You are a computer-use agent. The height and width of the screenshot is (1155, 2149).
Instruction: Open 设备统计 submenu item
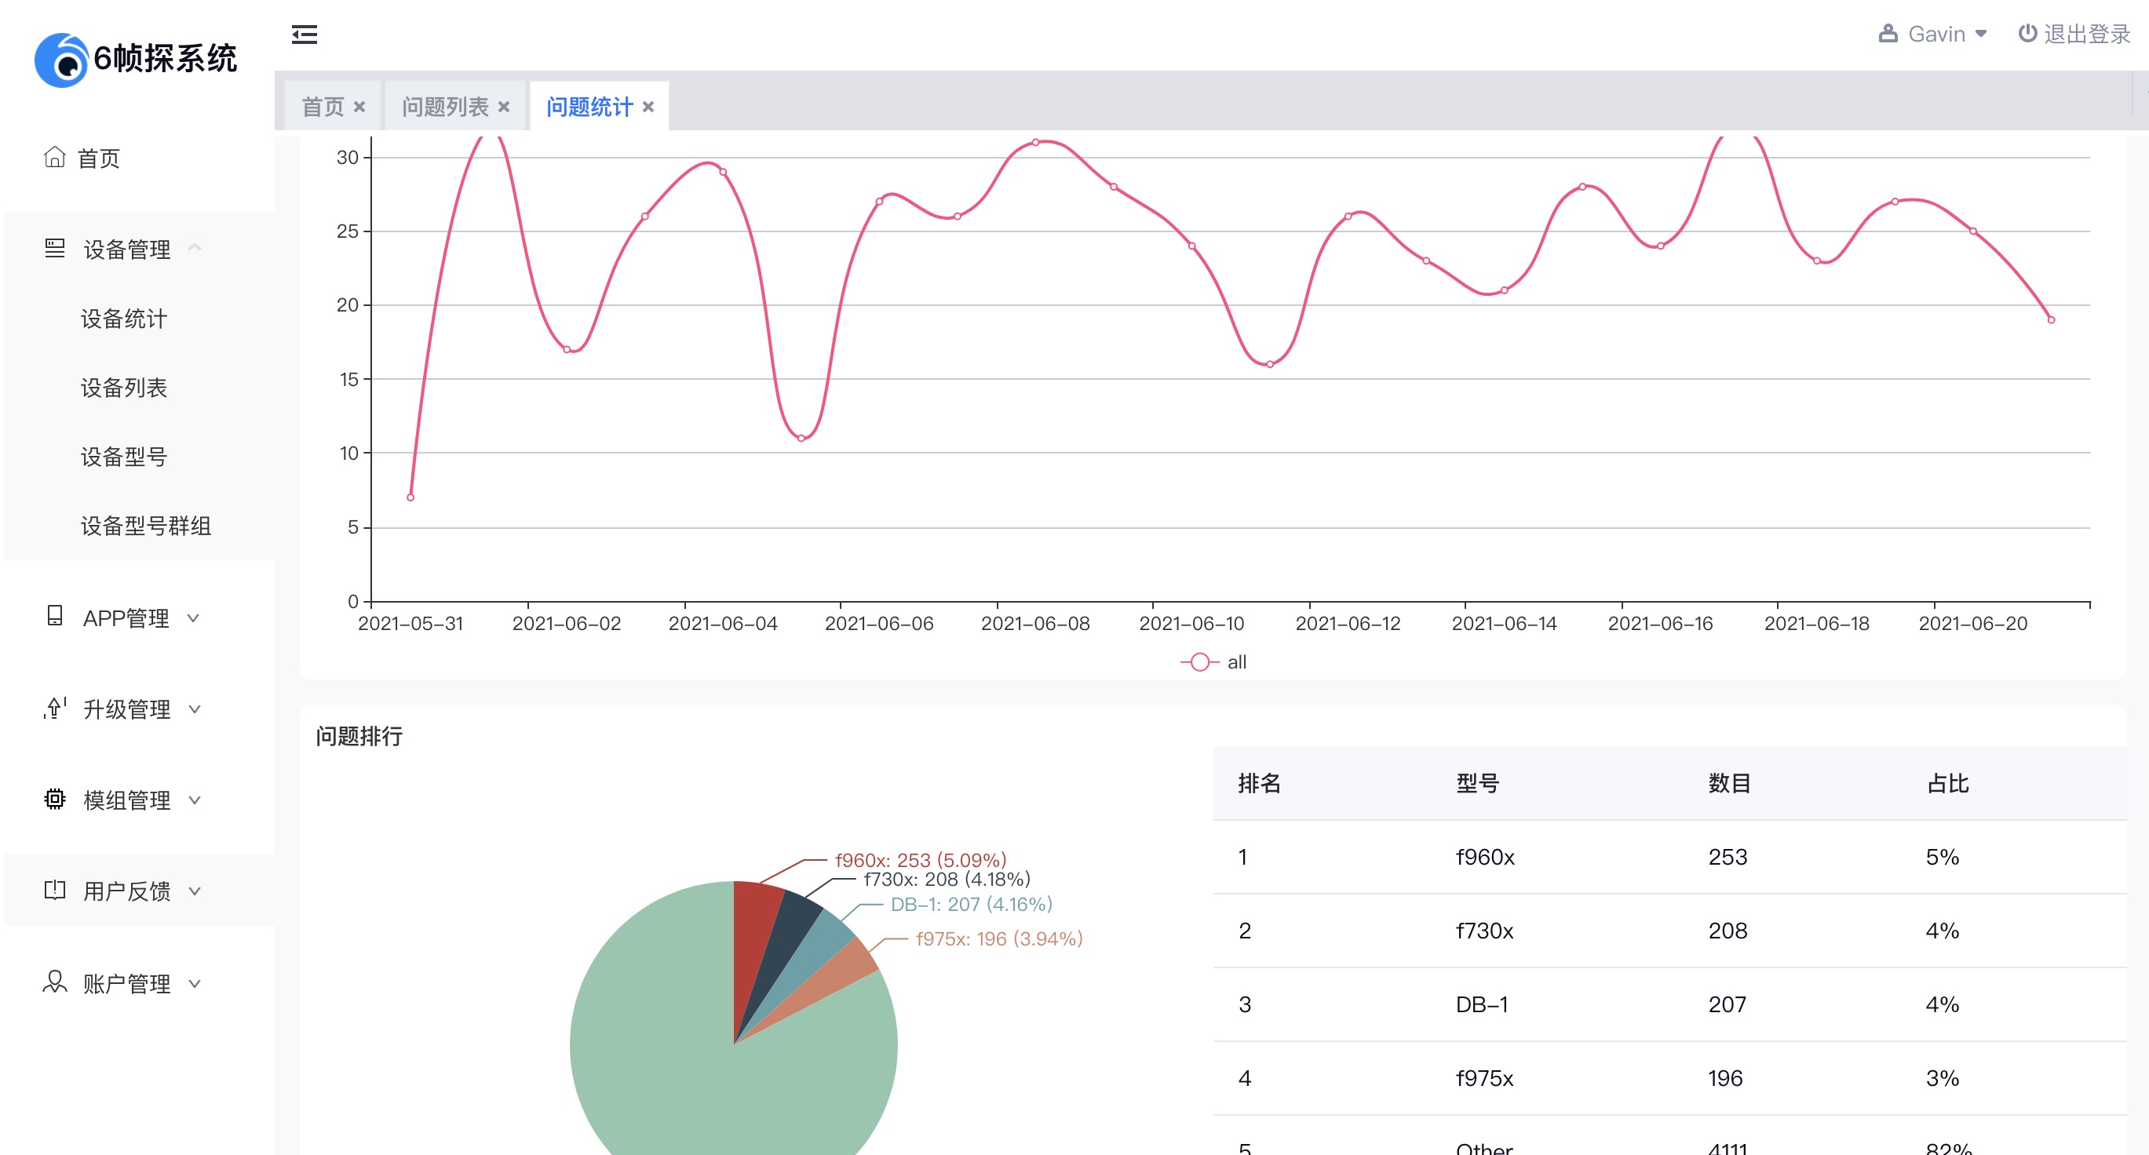click(x=124, y=319)
